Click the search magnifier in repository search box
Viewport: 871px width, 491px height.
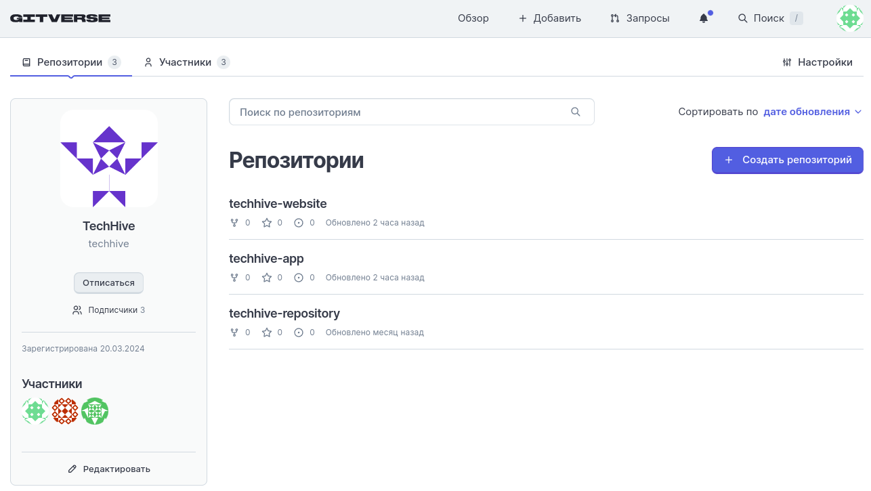click(x=576, y=112)
